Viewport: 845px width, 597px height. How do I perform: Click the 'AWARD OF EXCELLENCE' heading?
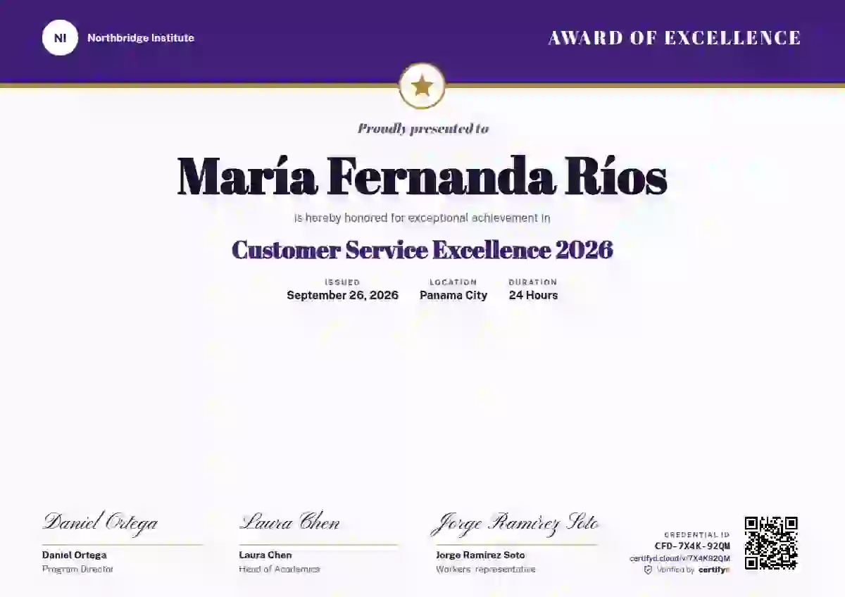pos(675,38)
